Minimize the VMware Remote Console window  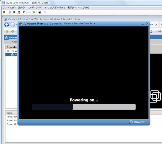(143, 24)
